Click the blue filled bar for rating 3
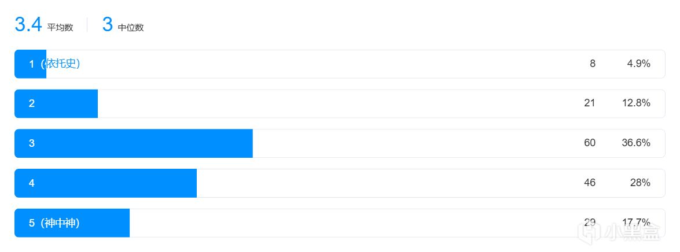The image size is (680, 252). pos(133,143)
